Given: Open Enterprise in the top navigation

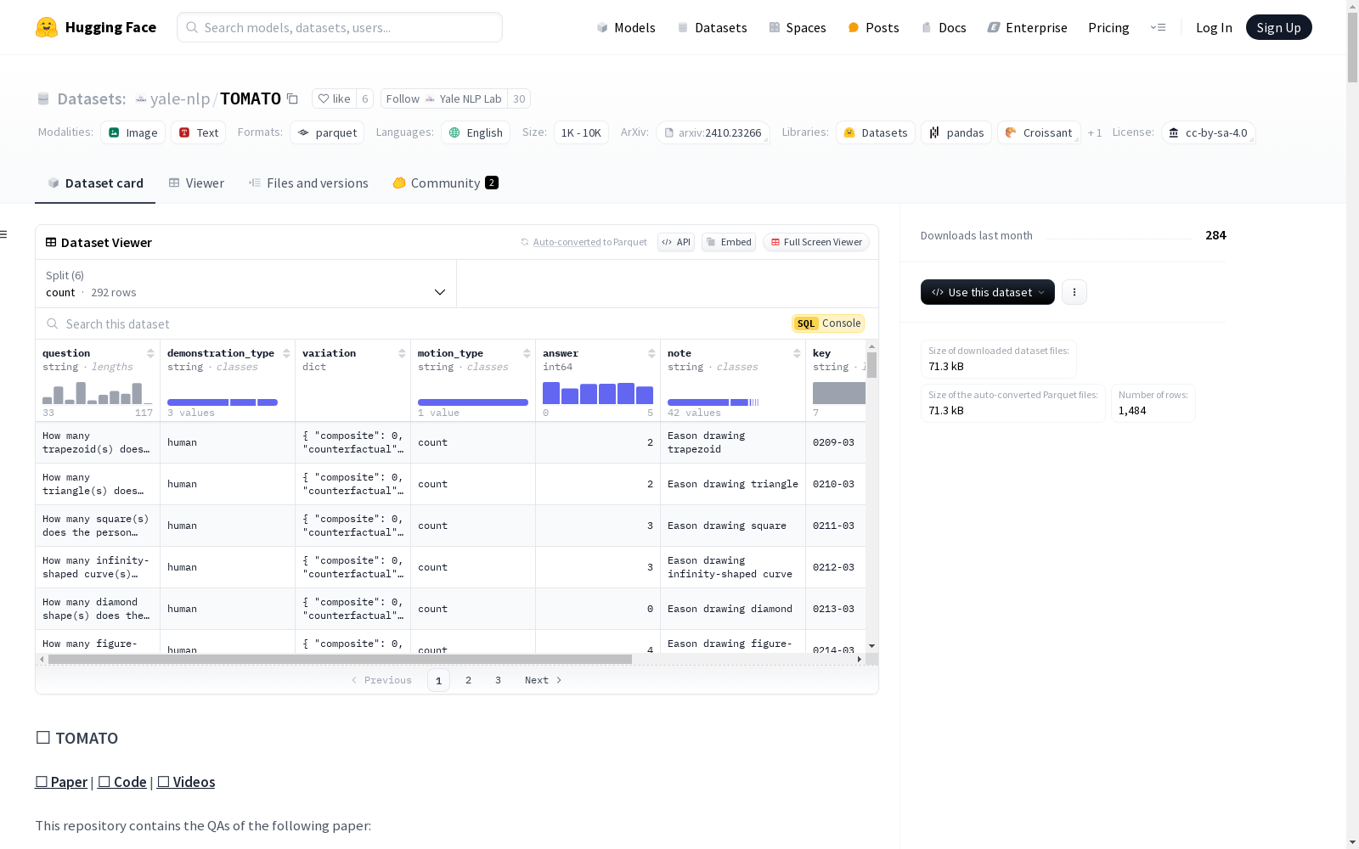Looking at the screenshot, I should (x=1027, y=27).
